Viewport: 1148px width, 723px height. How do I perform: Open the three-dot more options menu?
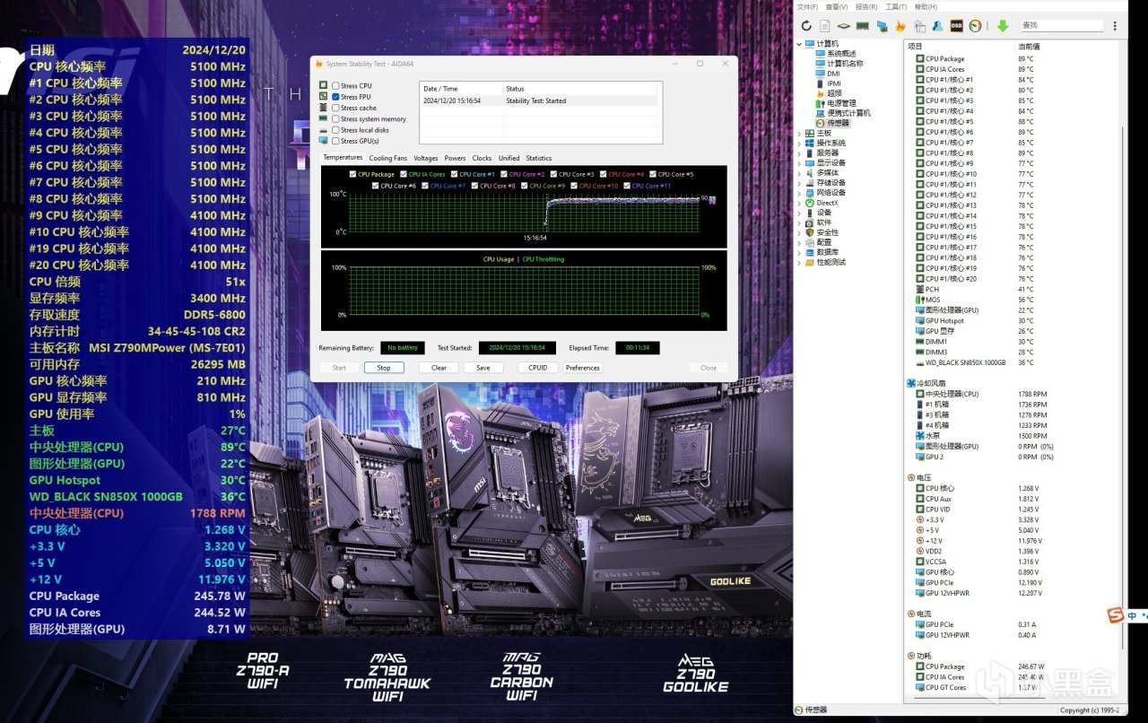1116,26
